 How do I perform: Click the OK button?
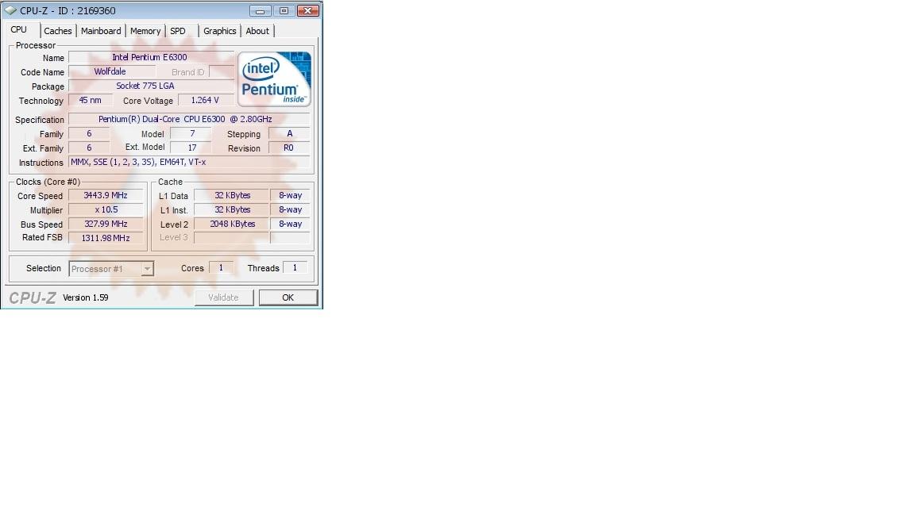click(x=288, y=297)
